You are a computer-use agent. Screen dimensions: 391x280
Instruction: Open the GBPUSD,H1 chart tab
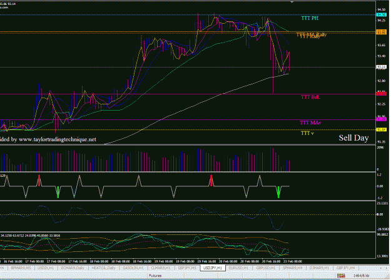(266, 268)
